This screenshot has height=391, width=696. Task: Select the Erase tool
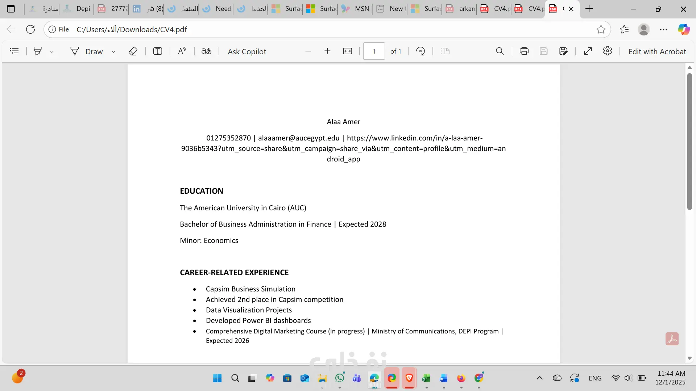point(133,51)
